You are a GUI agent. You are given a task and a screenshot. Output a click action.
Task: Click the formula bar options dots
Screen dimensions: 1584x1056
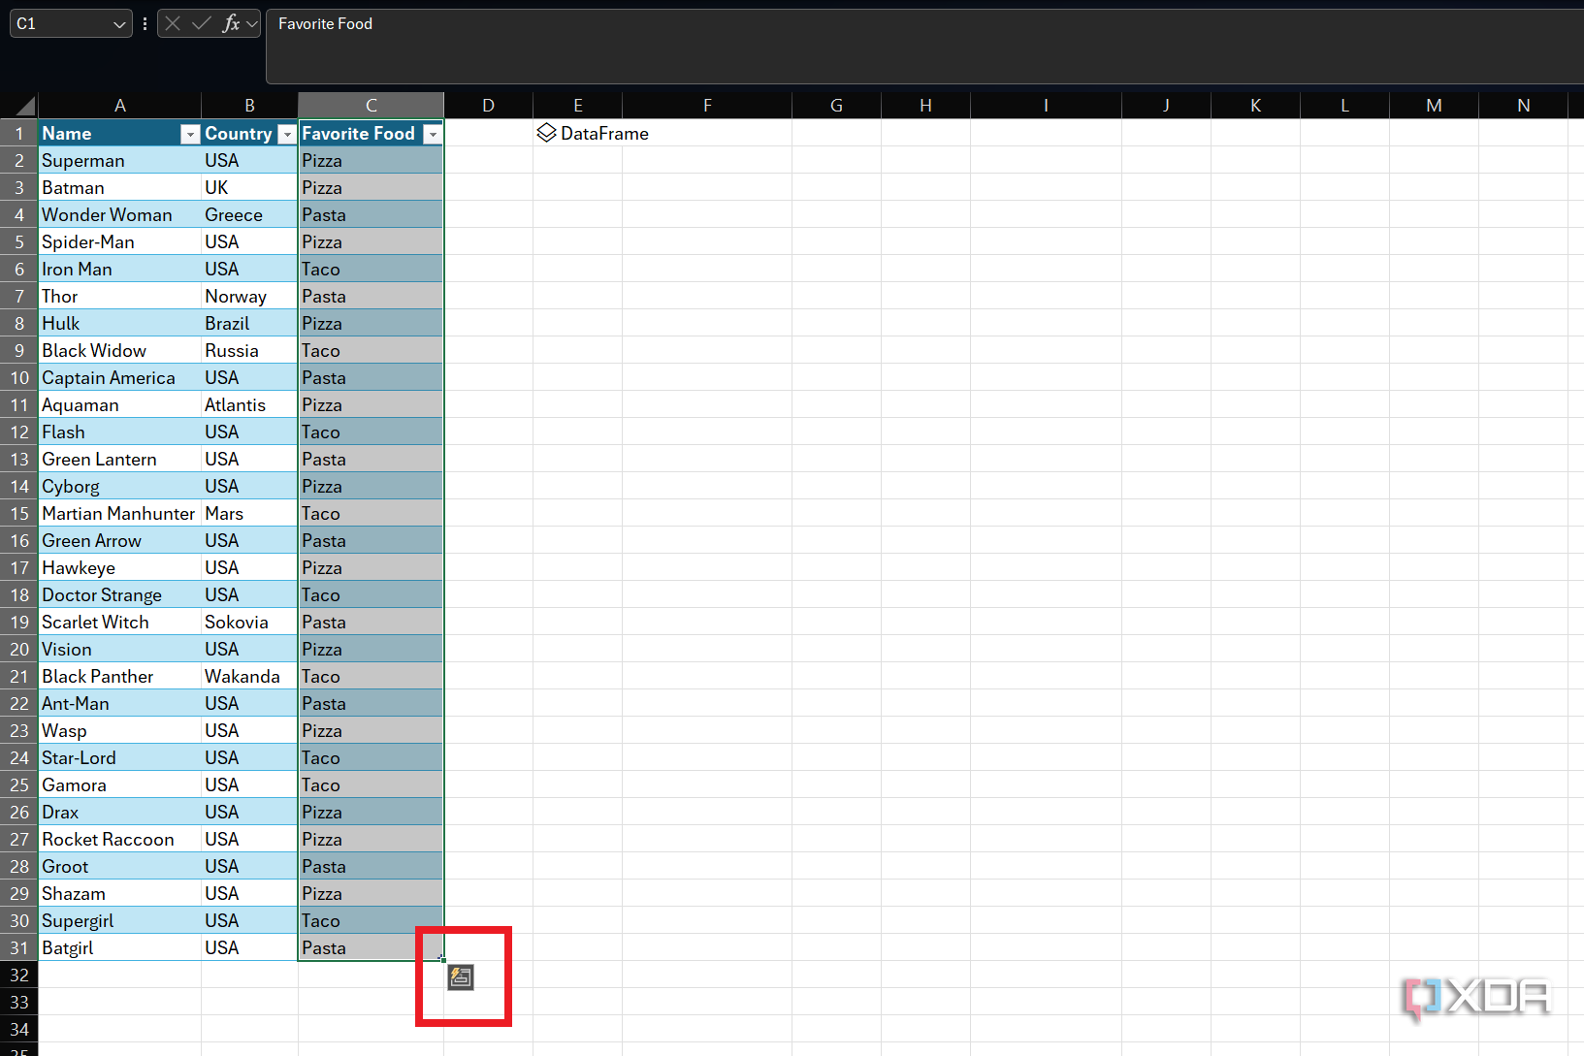(x=145, y=23)
